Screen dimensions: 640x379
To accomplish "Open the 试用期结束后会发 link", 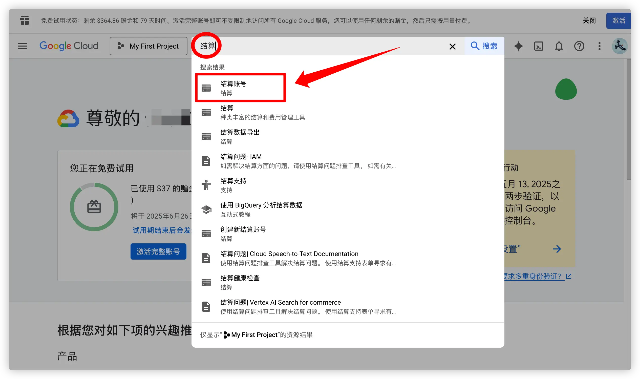I will click(162, 230).
